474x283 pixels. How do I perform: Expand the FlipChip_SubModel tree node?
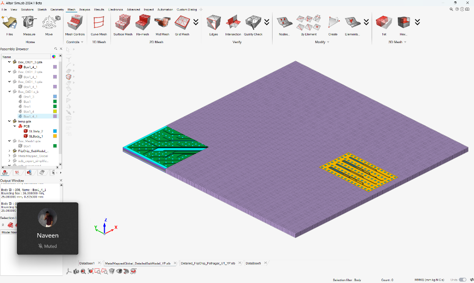(9, 151)
